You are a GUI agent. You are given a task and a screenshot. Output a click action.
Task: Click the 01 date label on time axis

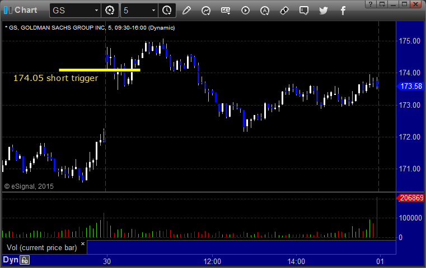(380, 261)
